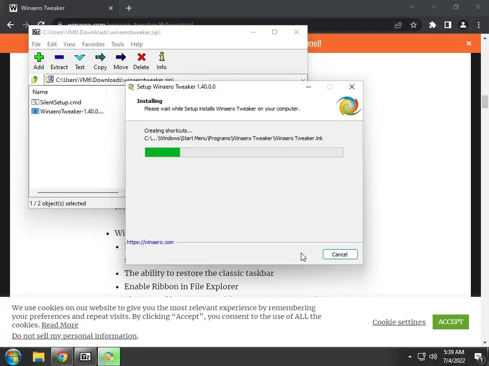Open the View menu in 7-Zip
The image size is (489, 366).
(69, 44)
